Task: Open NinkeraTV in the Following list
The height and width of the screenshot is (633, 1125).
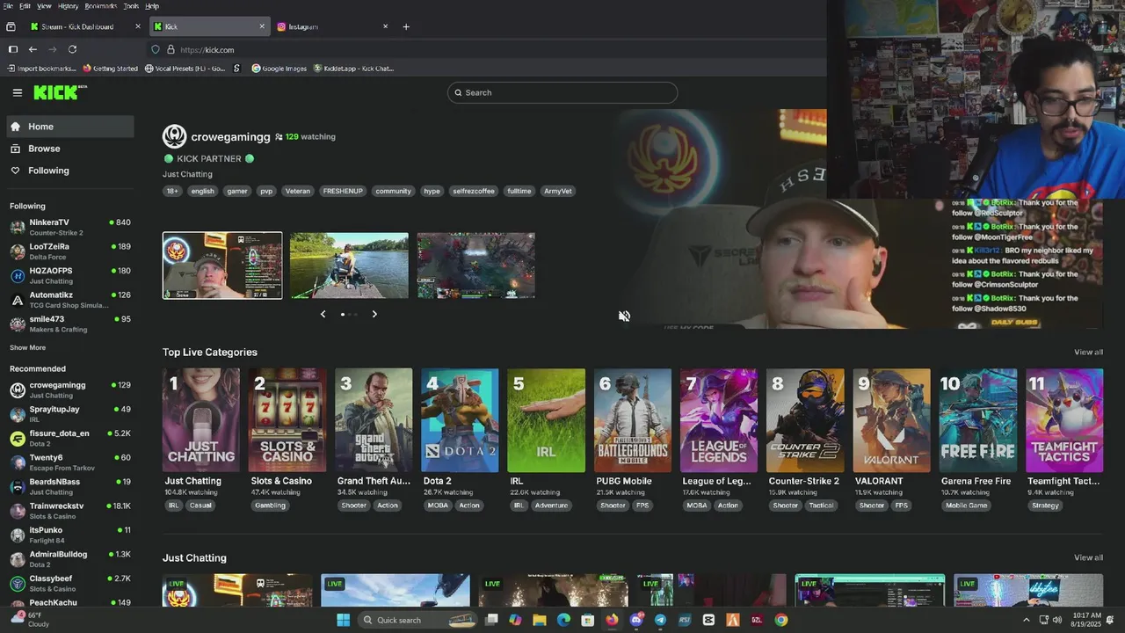Action: point(70,227)
